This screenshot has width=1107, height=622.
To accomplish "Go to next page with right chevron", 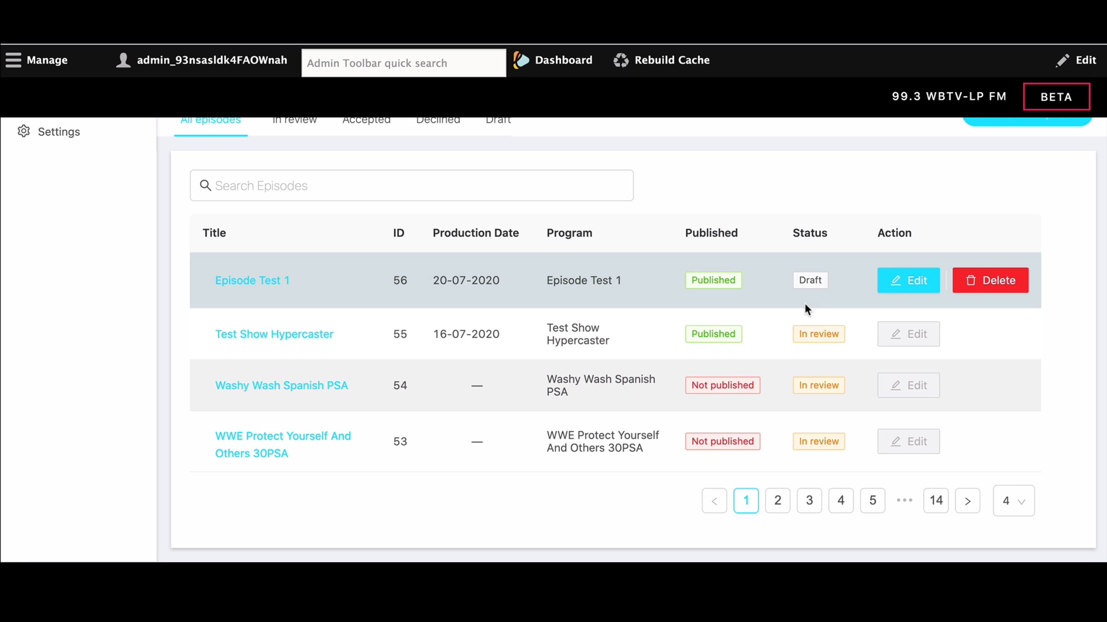I will (x=967, y=500).
